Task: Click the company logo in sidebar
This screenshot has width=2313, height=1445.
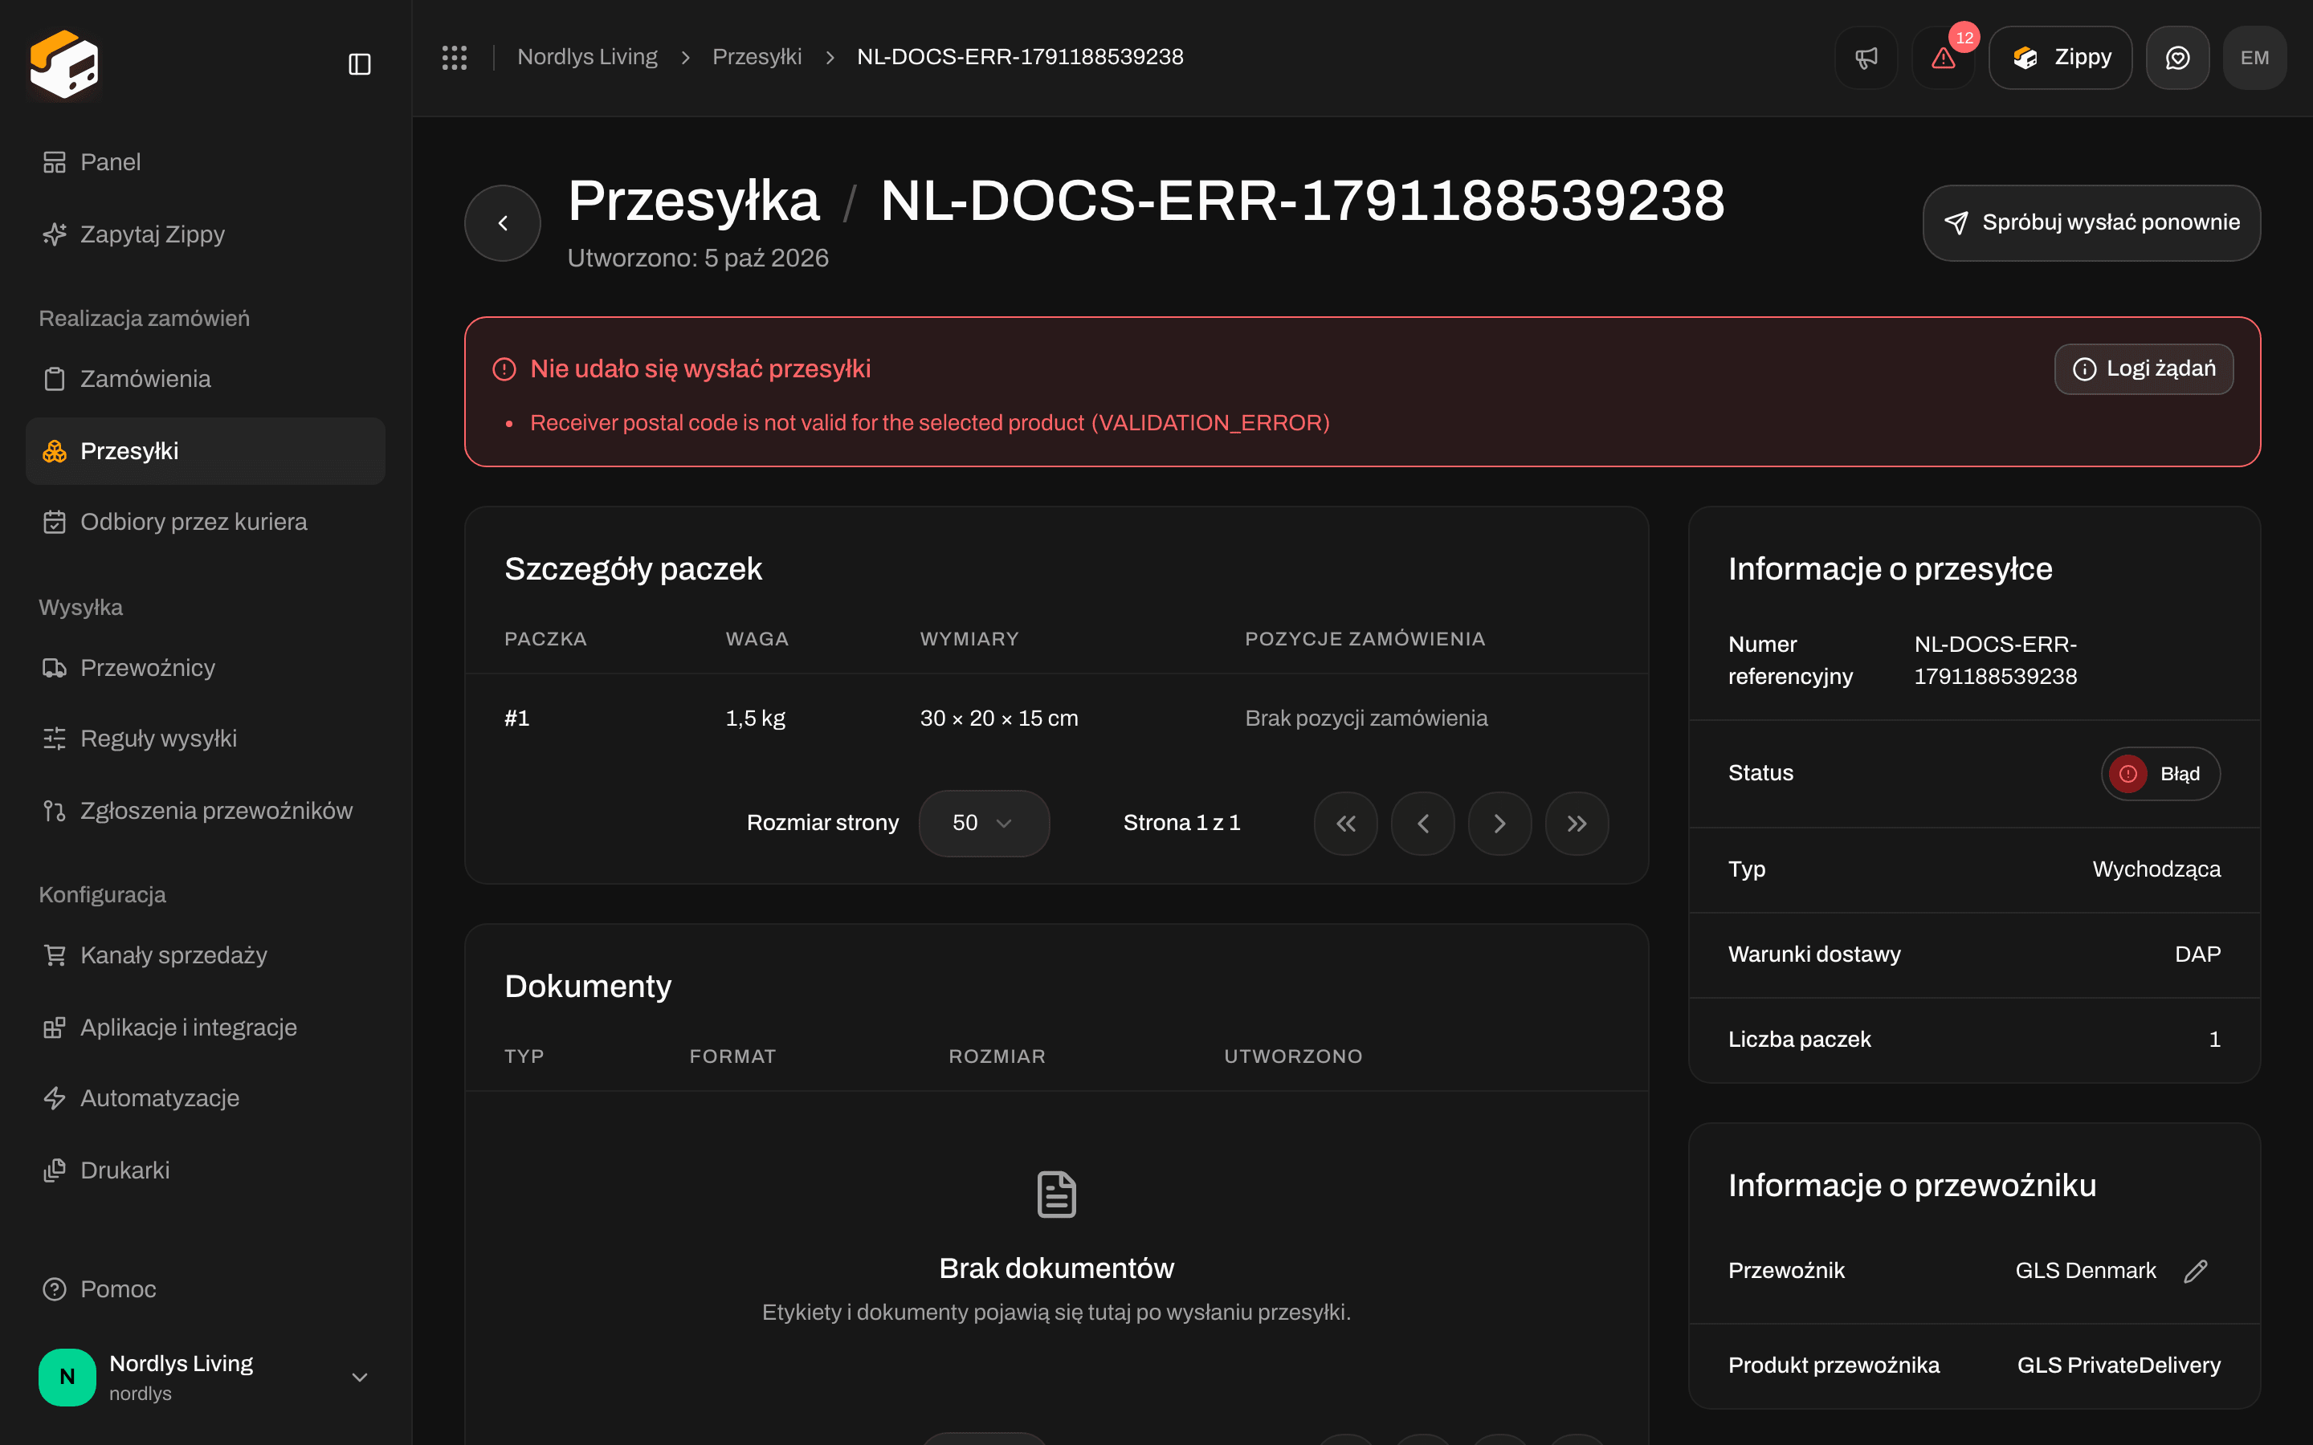Action: pos(64,64)
